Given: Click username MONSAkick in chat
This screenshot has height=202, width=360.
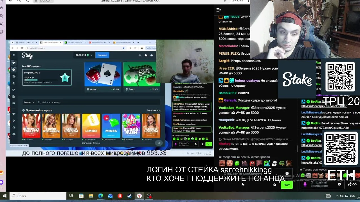Looking at the screenshot, I should pos(228,29).
